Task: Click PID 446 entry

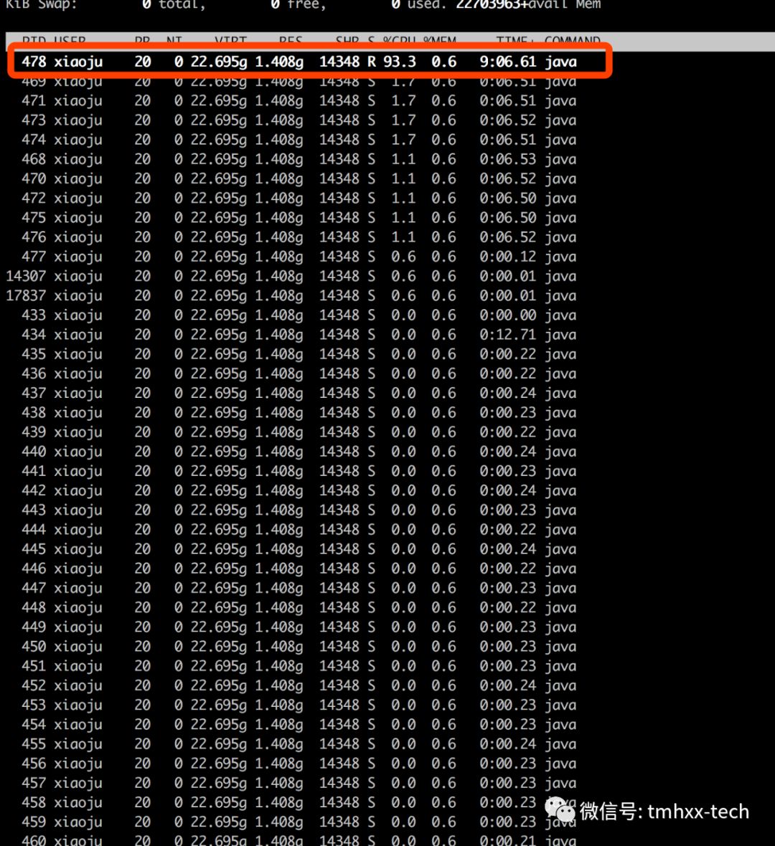Action: coord(34,569)
